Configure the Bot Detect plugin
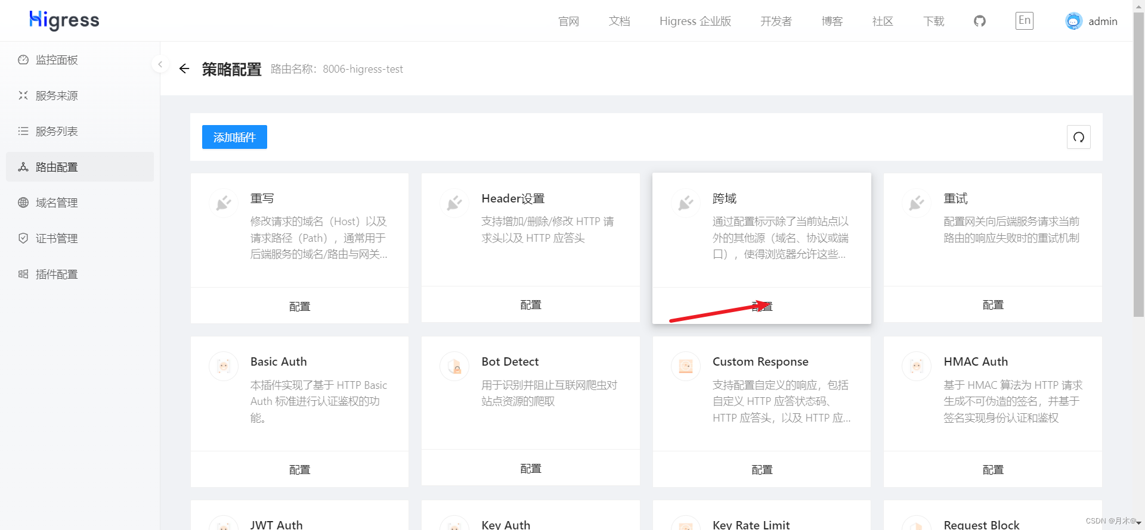1145x530 pixels. 531,469
